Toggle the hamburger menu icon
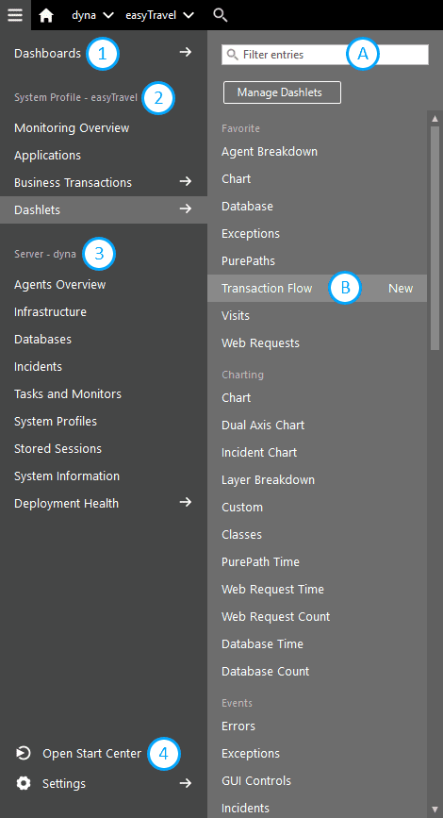The image size is (443, 818). point(15,15)
